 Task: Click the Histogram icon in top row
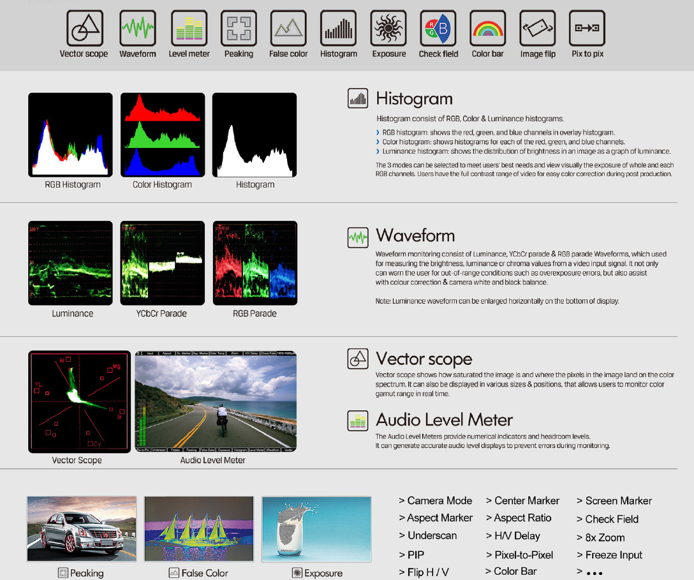[x=339, y=28]
